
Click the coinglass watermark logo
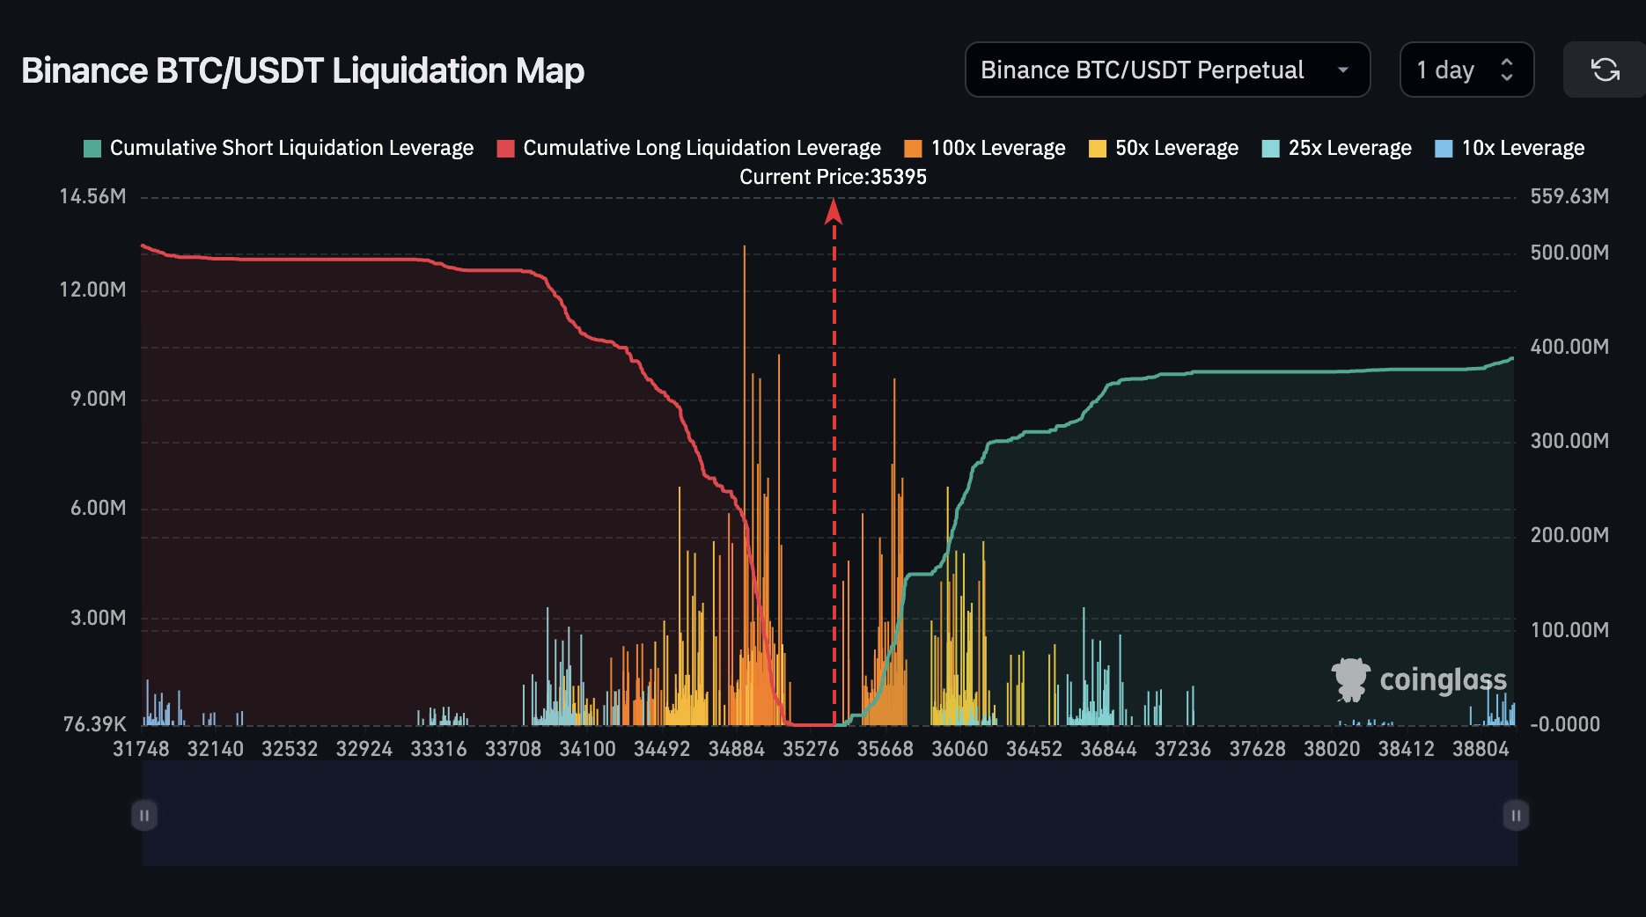coord(1419,679)
